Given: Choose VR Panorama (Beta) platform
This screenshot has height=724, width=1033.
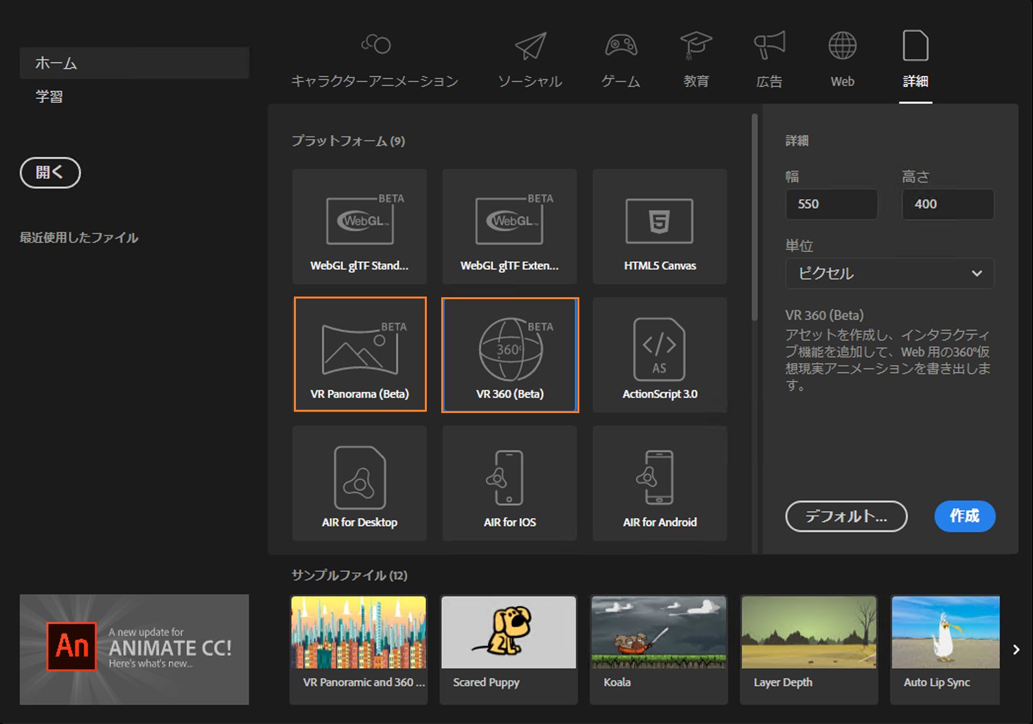Looking at the screenshot, I should (x=360, y=354).
